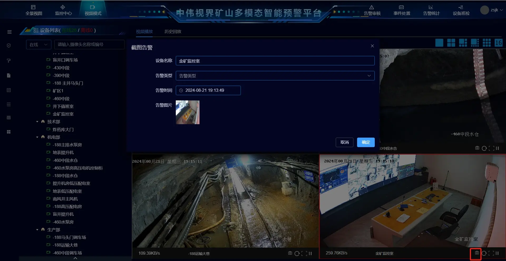Go to 监控中心 monitoring center
The height and width of the screenshot is (261, 506).
63,10
